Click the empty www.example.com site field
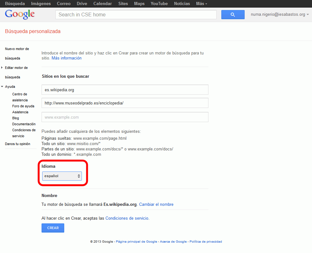312x253 pixels. tap(125, 117)
